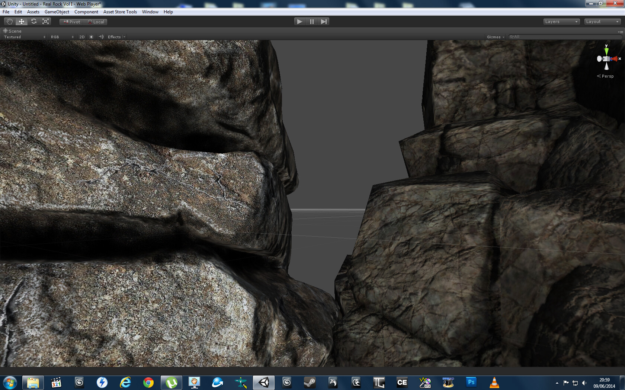Toggle the Local rotation button
This screenshot has height=390, width=625.
point(96,22)
